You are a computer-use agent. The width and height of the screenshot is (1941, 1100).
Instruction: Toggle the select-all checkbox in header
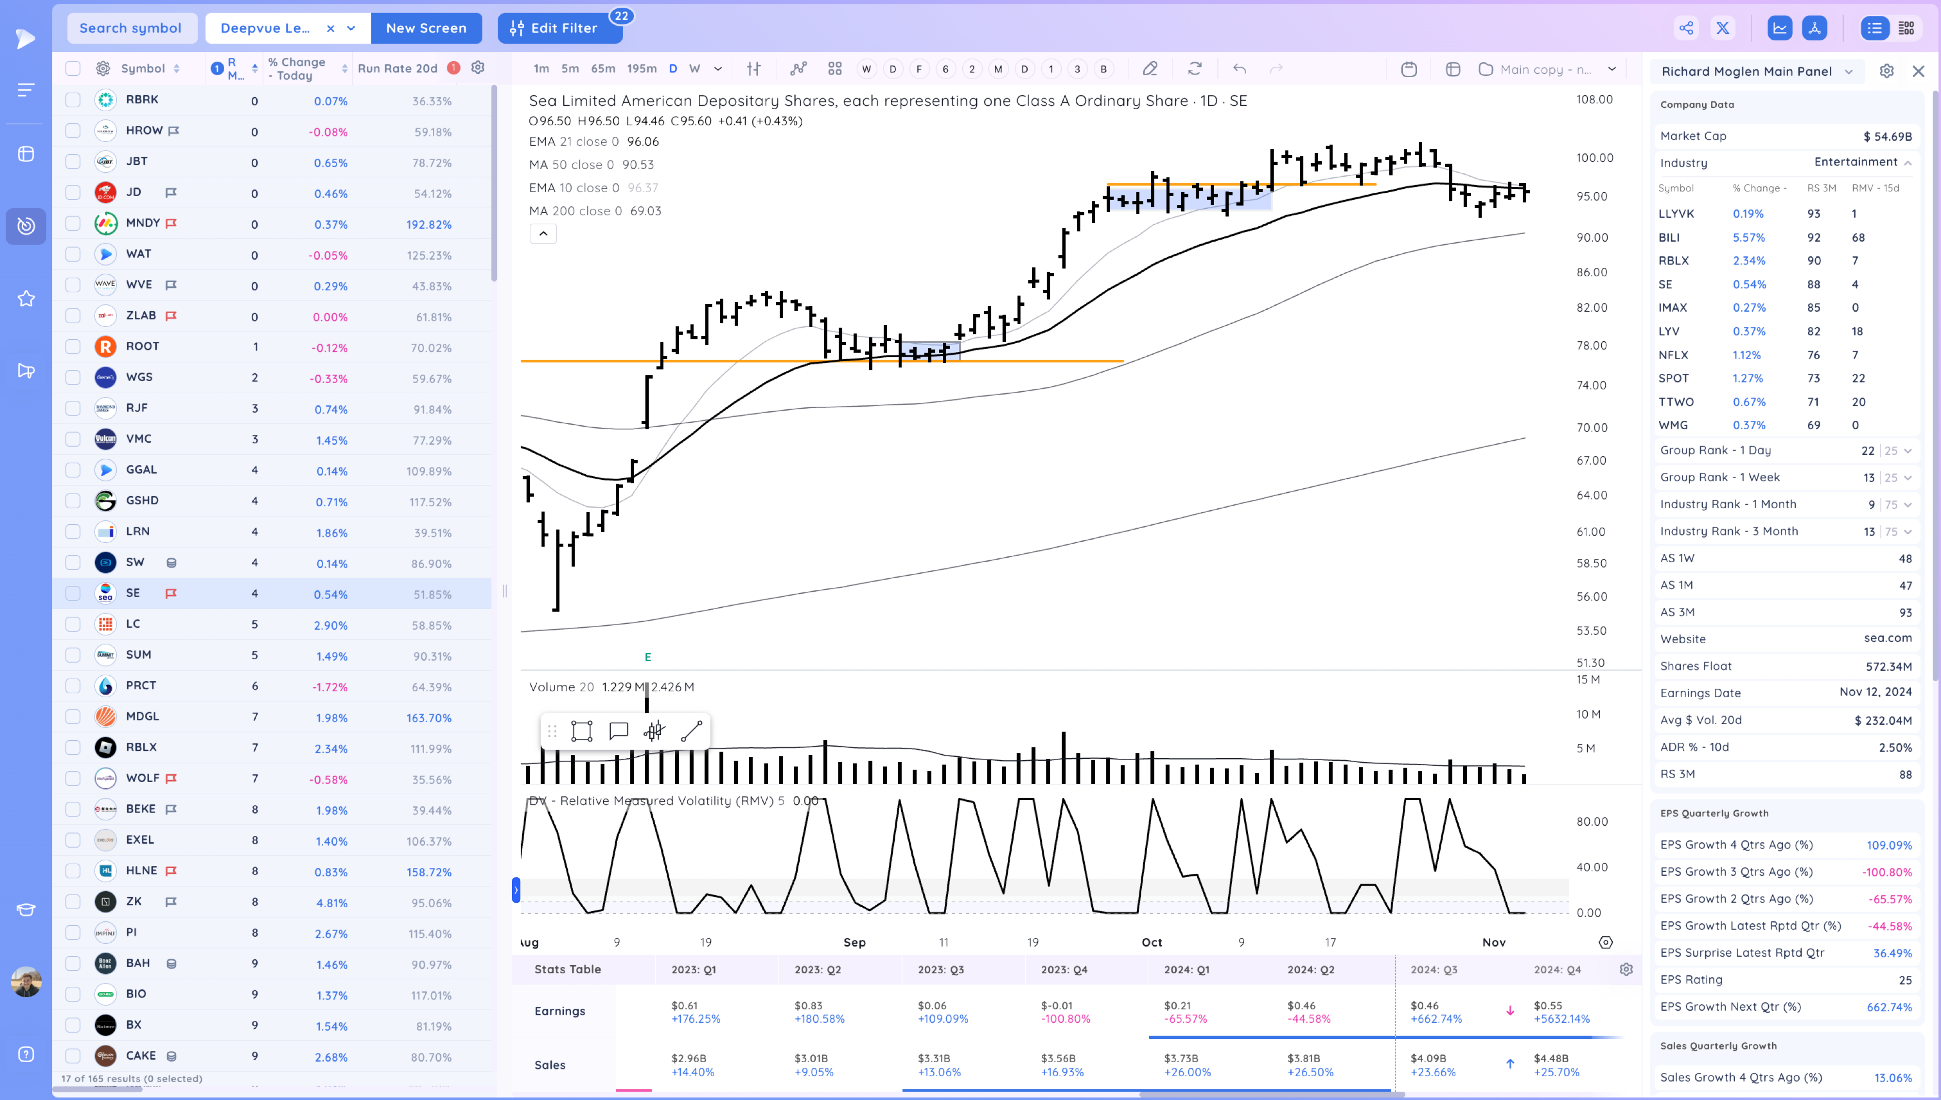coord(72,68)
